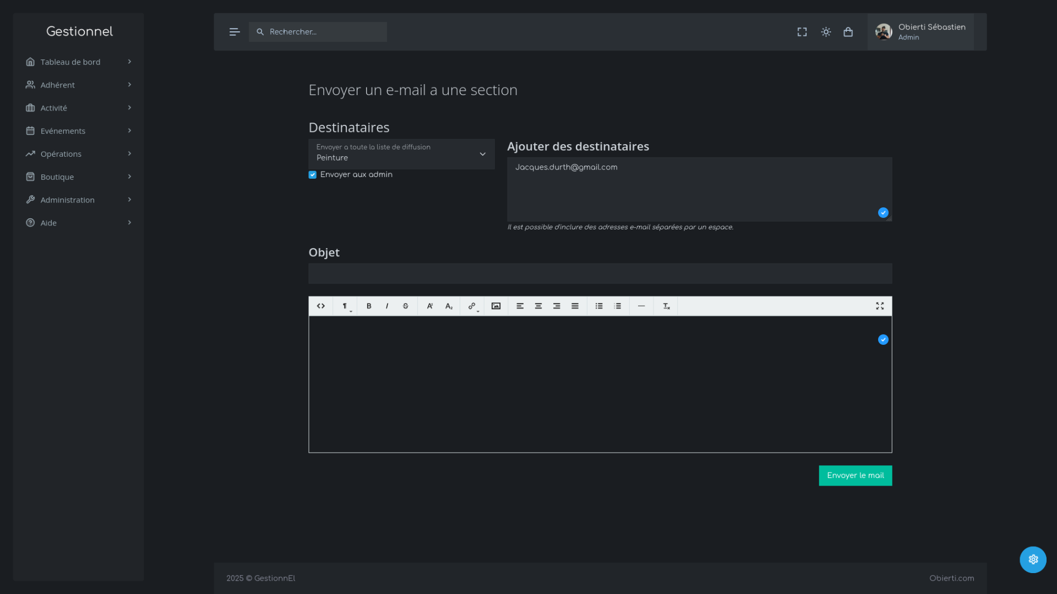The height and width of the screenshot is (594, 1057).
Task: Open the Peinture diffusion list dropdown
Action: pos(401,154)
